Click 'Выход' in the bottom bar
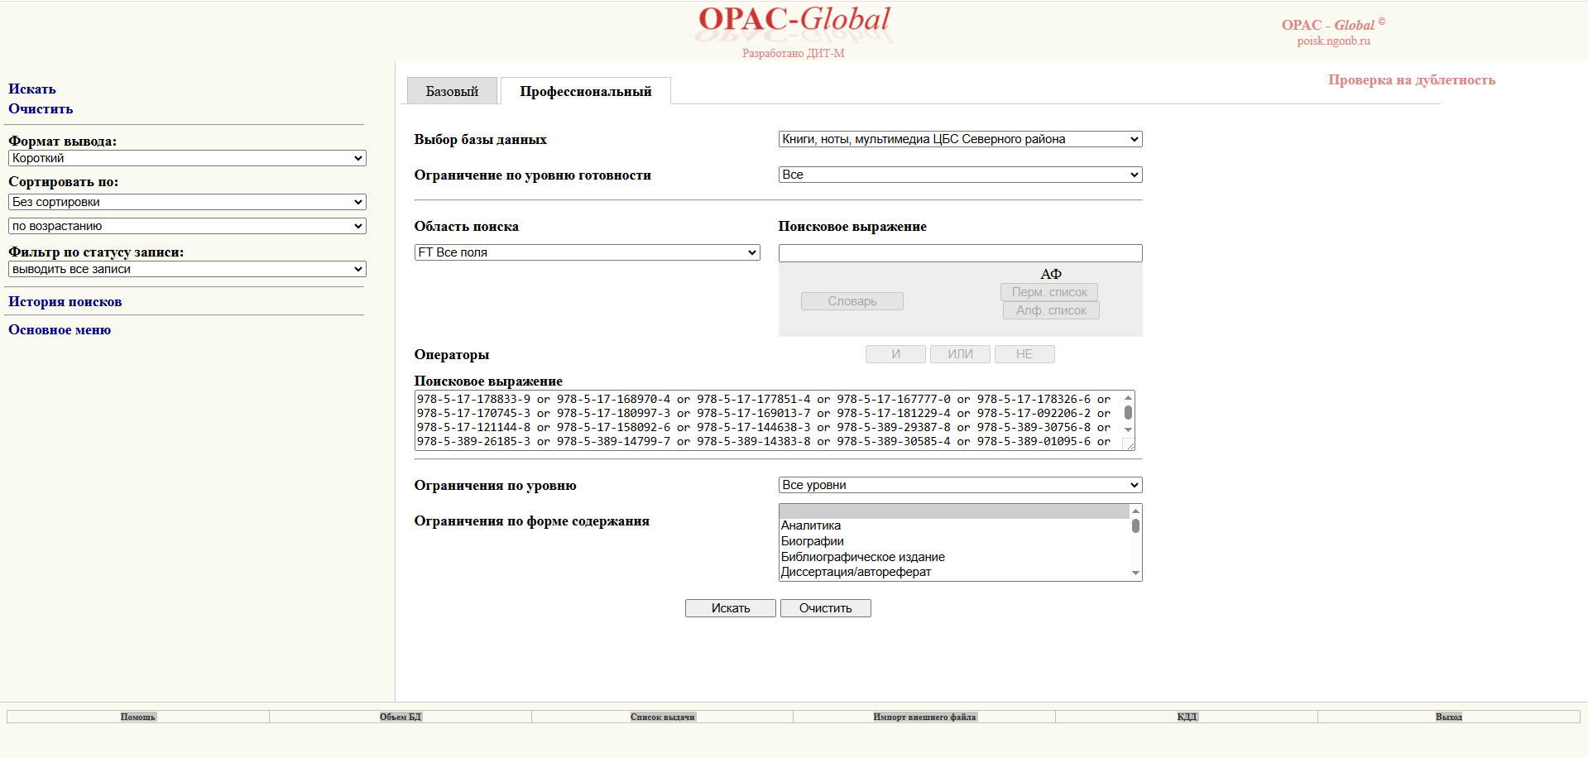Viewport: 1588px width, 758px height. [x=1448, y=717]
